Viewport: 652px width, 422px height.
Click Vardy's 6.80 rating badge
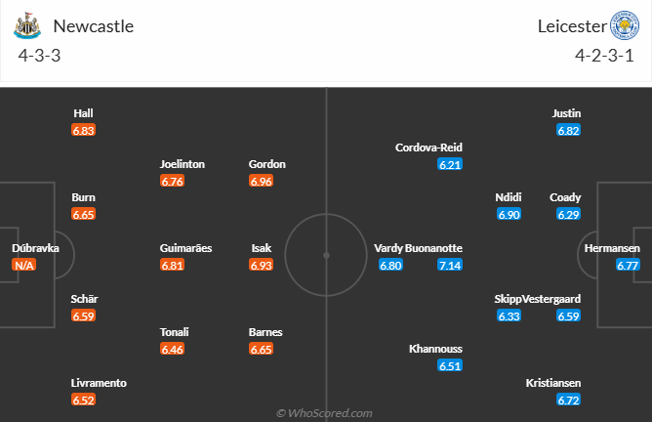click(390, 265)
